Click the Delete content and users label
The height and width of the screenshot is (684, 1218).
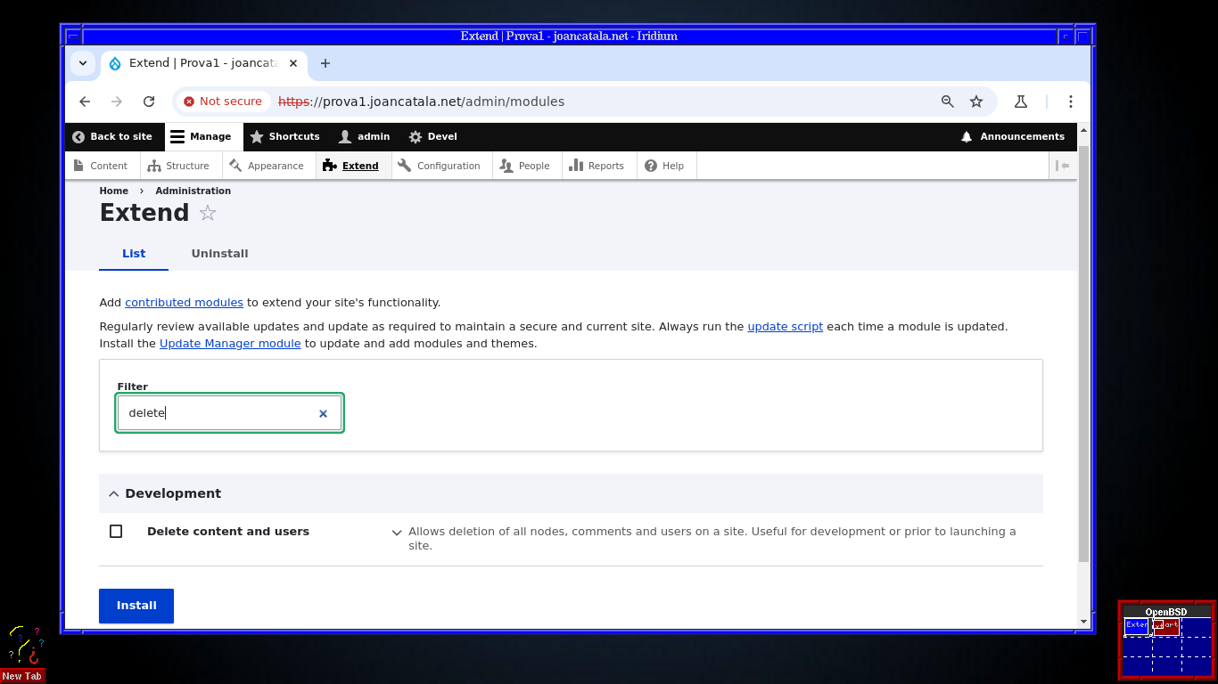coord(228,532)
